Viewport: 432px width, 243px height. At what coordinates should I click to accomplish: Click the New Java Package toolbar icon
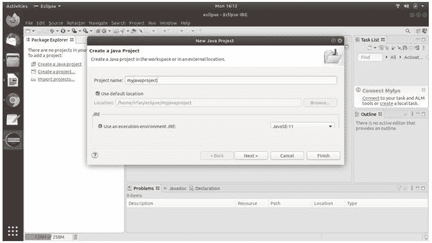(x=98, y=31)
